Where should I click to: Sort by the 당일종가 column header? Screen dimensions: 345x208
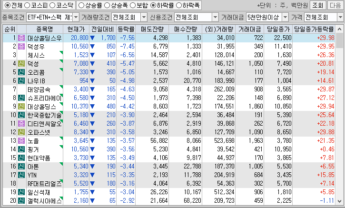[278, 29]
